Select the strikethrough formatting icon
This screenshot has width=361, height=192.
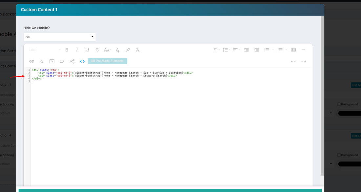97,50
